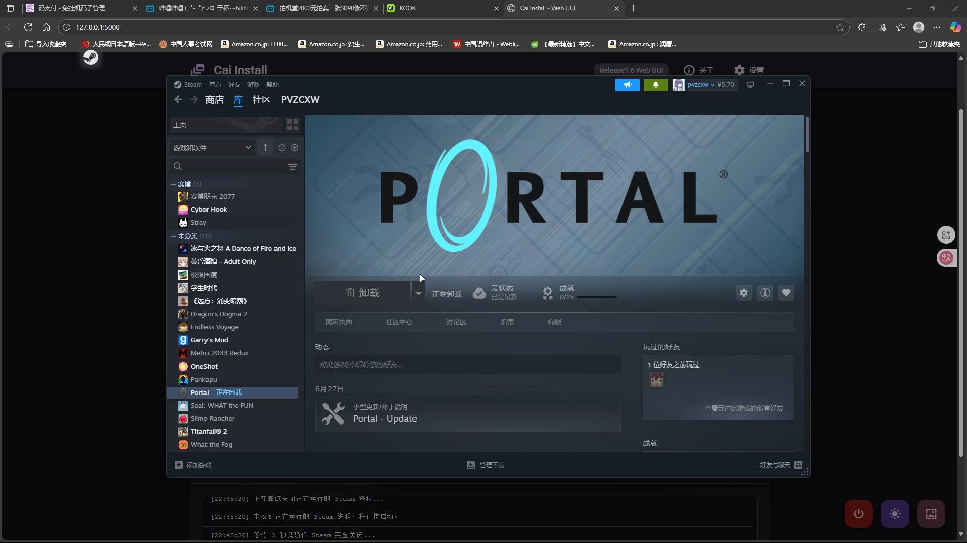Open the Copilot icon in browser toolbar
The width and height of the screenshot is (967, 543).
(x=955, y=27)
